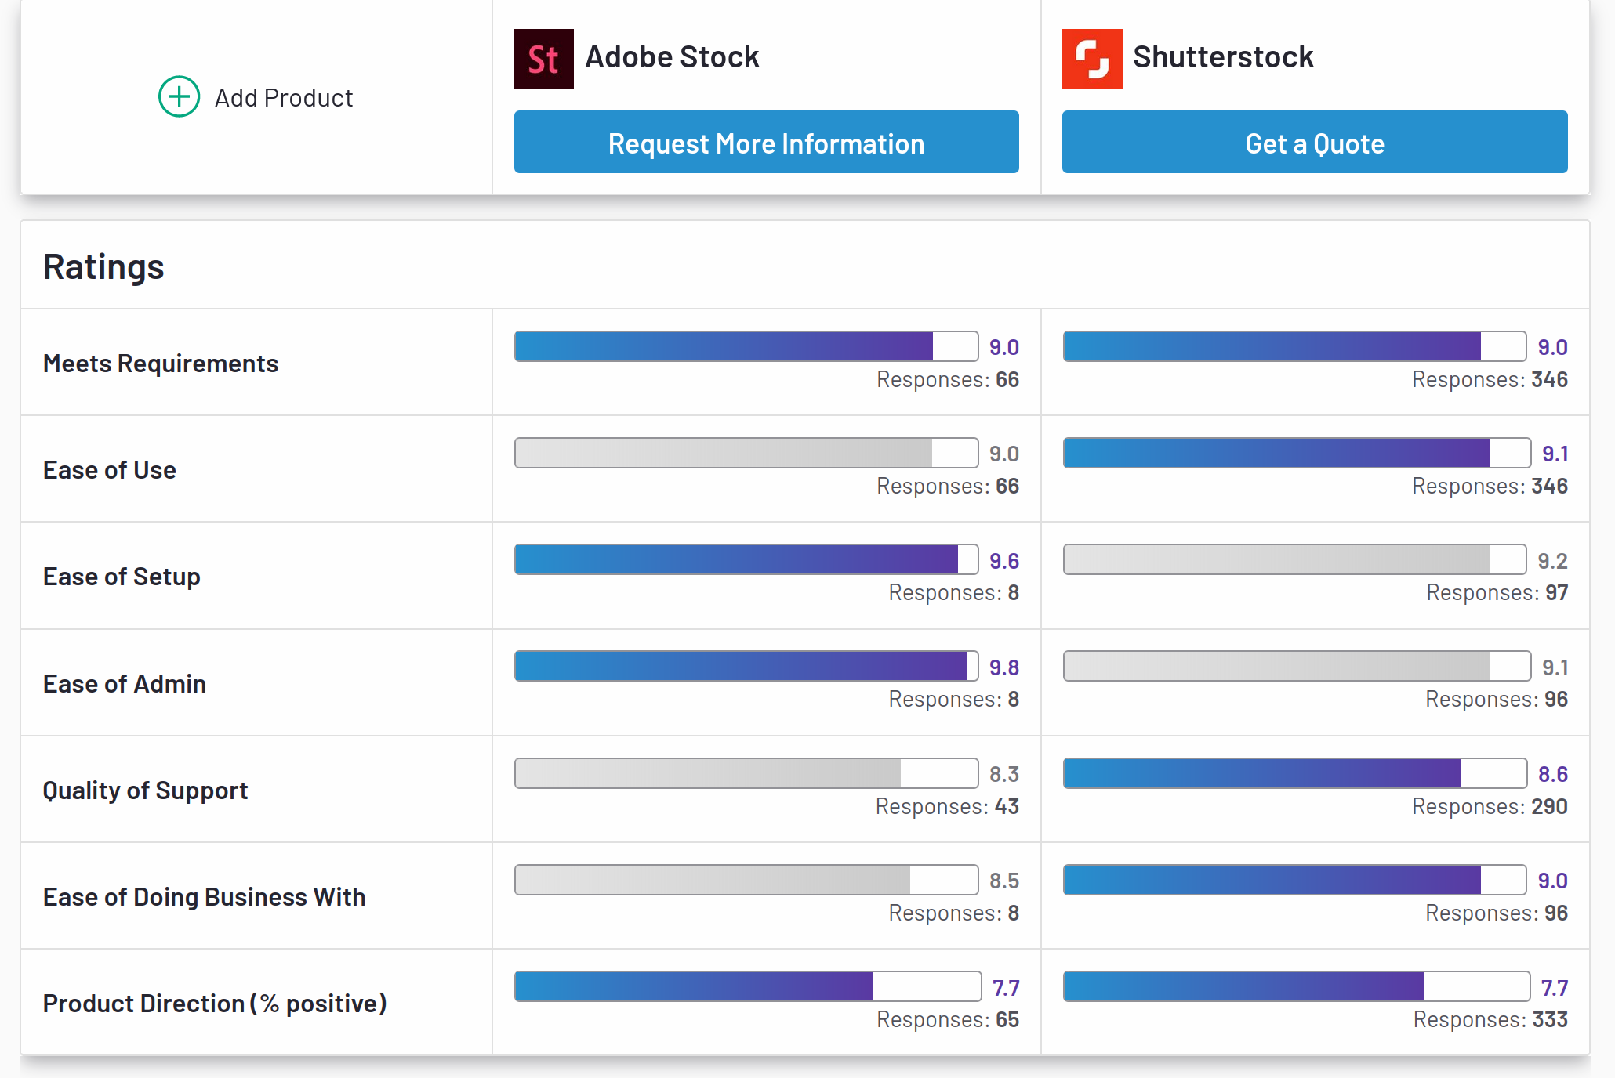
Task: Click the Add Product label
Action: point(284,98)
